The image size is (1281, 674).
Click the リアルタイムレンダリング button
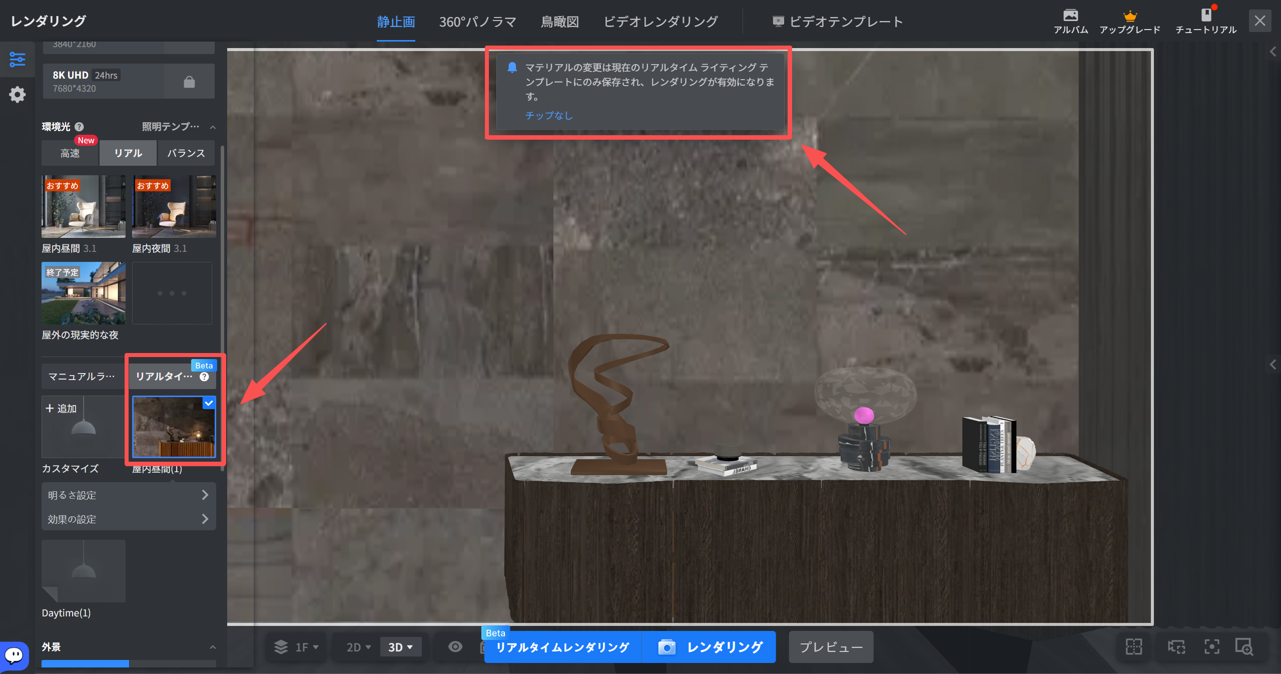[562, 647]
